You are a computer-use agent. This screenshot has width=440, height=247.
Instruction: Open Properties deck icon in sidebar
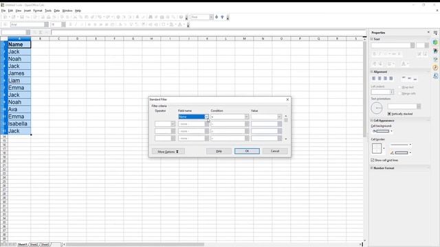[x=435, y=43]
